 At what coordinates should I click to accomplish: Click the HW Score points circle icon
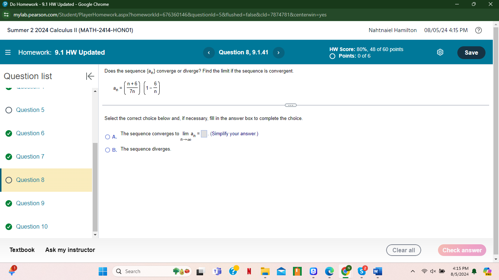click(x=332, y=56)
